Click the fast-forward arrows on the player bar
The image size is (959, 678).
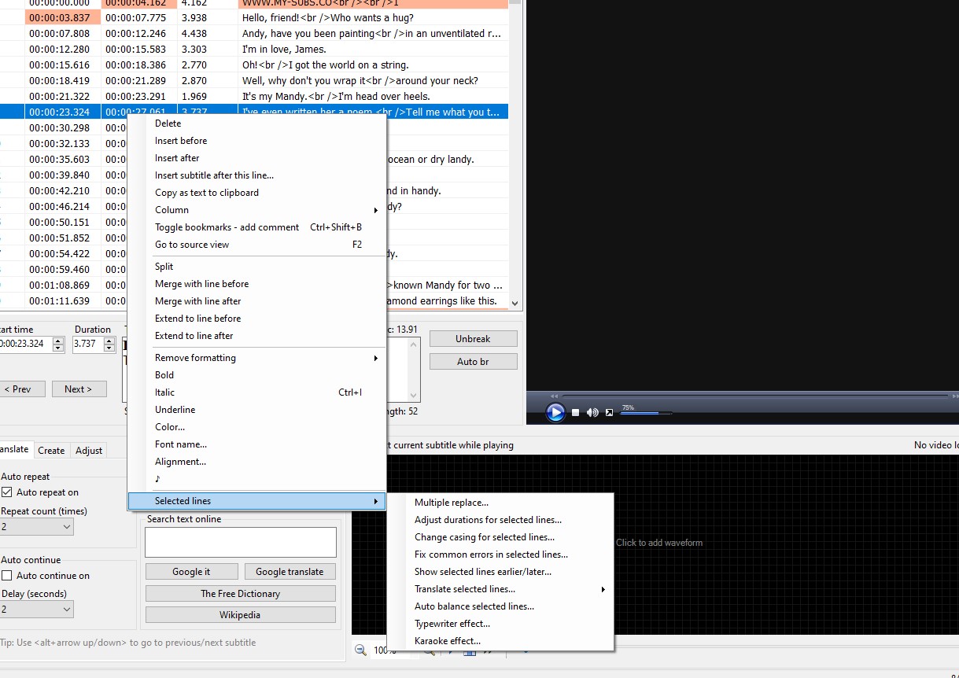point(554,396)
